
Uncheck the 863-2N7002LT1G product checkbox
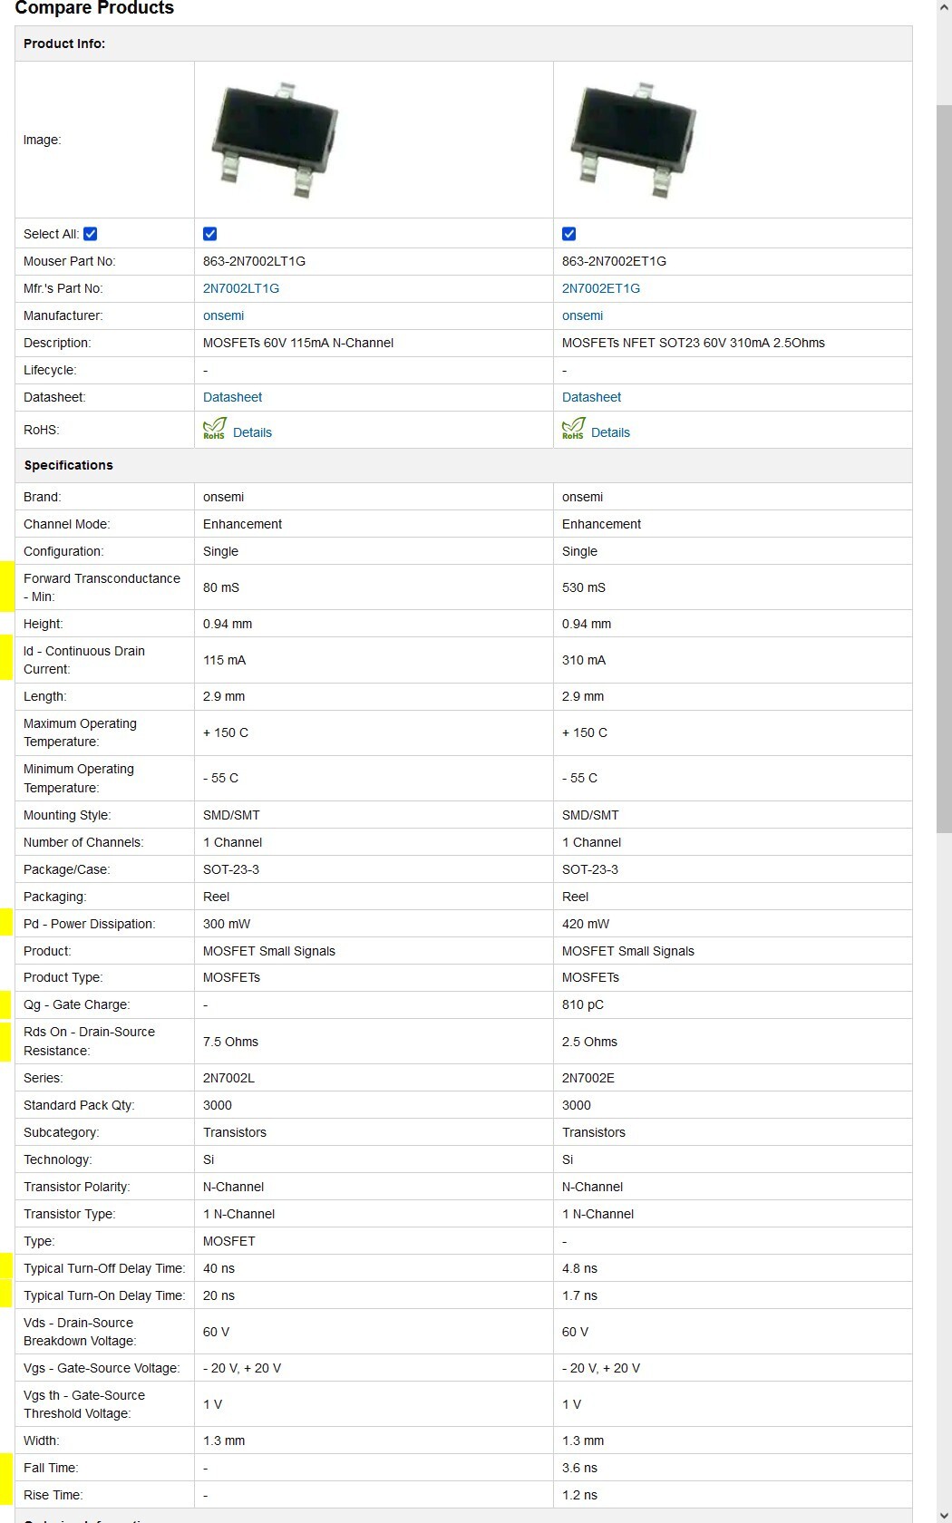210,234
